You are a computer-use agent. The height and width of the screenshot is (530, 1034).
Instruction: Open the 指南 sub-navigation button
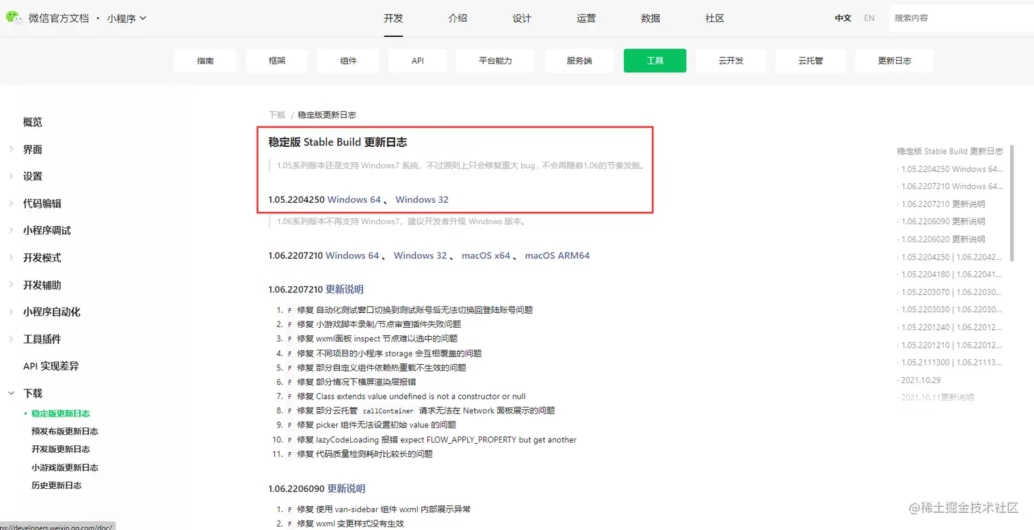click(x=205, y=61)
